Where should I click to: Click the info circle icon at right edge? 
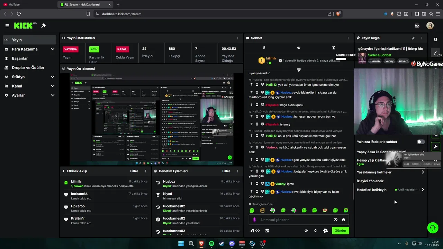pos(435,39)
